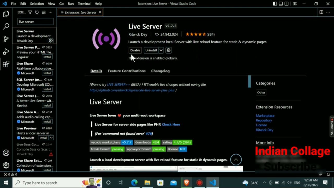Open issue #78 link
The image size is (334, 188).
click(149, 133)
